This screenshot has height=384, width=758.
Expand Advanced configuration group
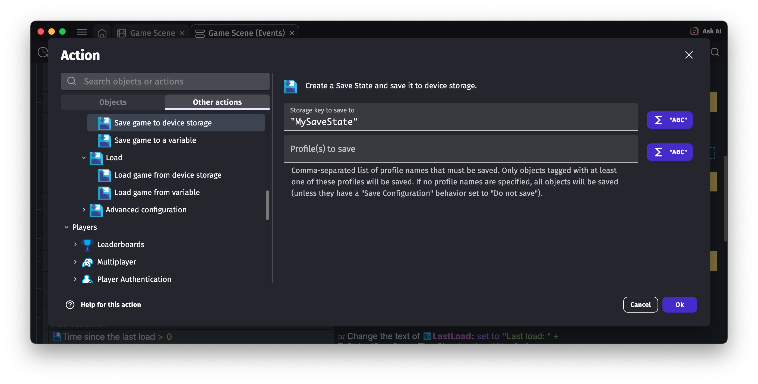[x=84, y=210]
